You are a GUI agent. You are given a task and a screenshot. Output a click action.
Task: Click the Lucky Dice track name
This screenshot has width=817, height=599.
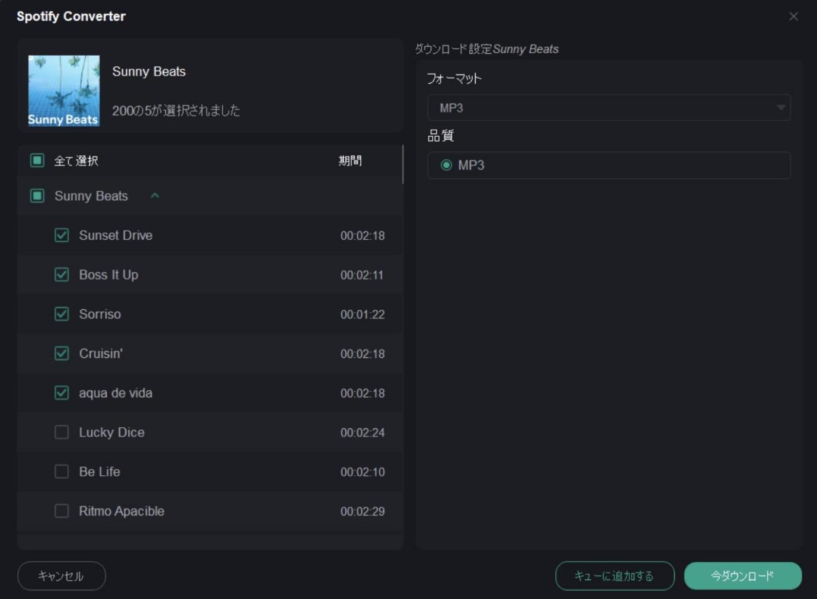111,433
